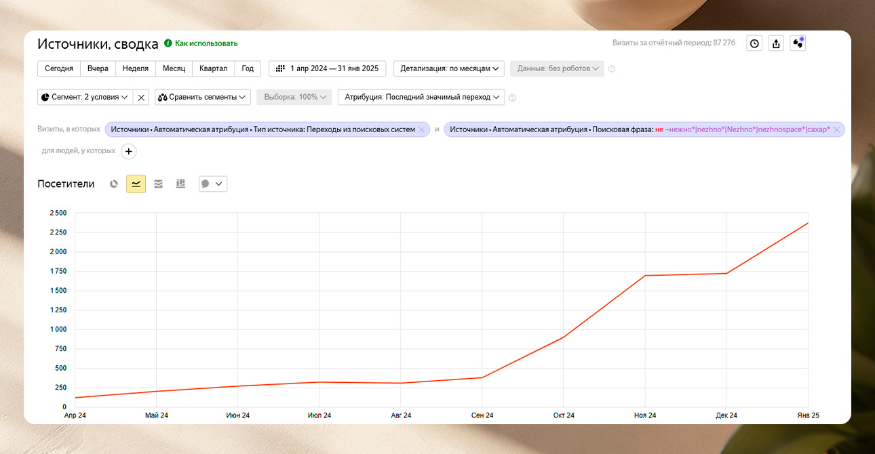Click the Сравнить сегменты button
The width and height of the screenshot is (875, 454).
(203, 97)
